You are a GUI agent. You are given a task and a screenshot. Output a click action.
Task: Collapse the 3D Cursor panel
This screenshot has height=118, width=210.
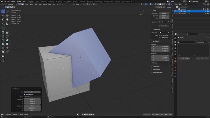point(156,41)
